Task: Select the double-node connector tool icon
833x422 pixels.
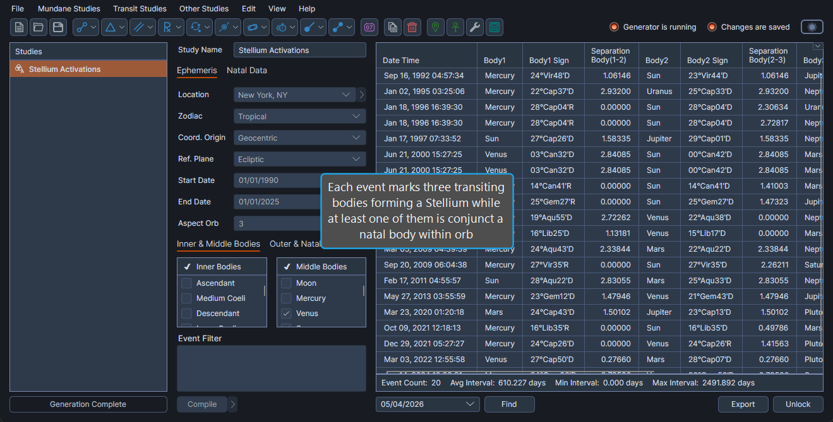Action: [338, 27]
